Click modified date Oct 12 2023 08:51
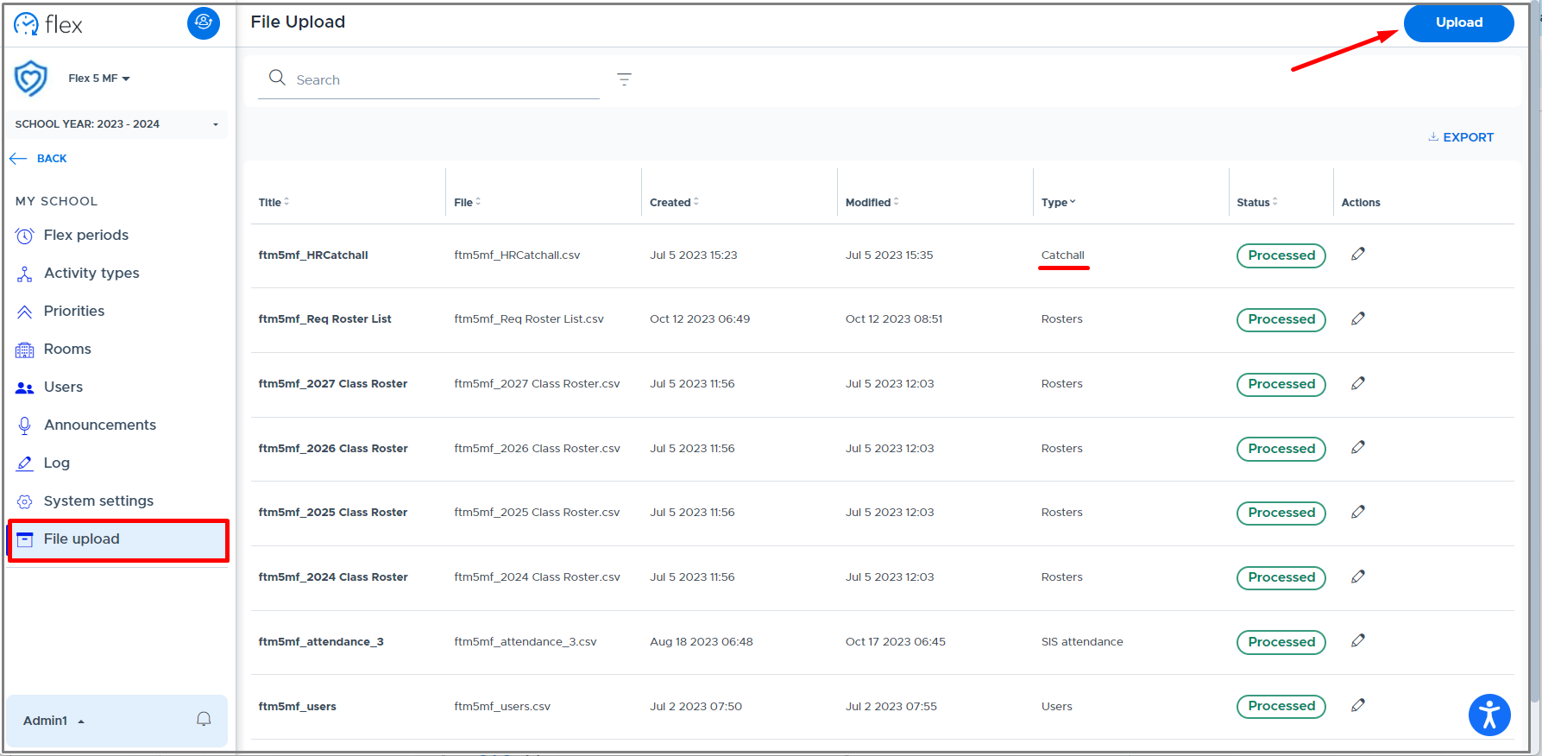Screen dimensions: 1542x756 coord(893,318)
